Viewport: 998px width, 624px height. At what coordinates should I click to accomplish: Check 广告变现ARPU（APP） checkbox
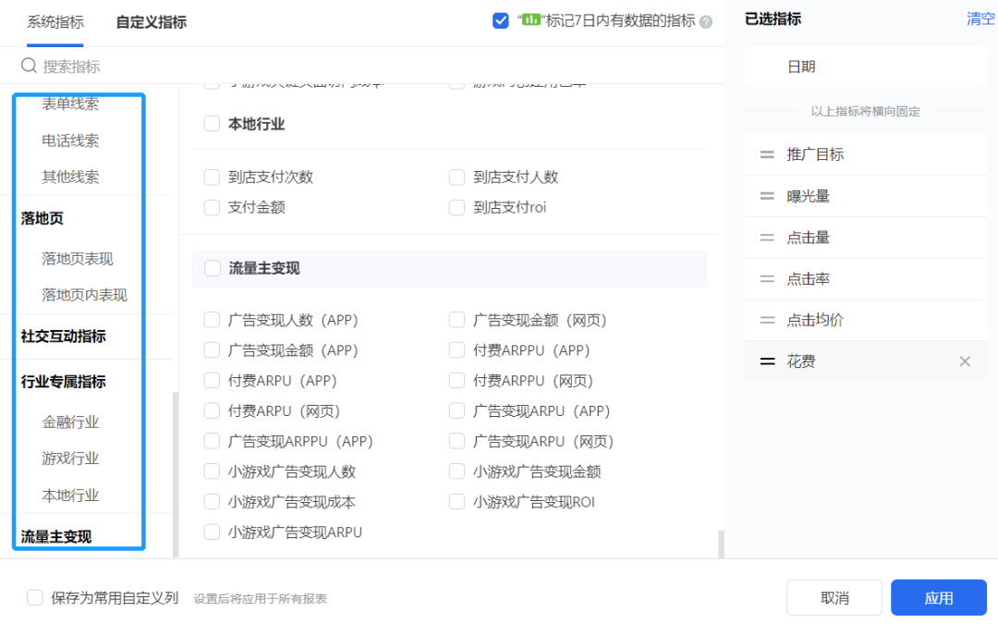tap(456, 410)
